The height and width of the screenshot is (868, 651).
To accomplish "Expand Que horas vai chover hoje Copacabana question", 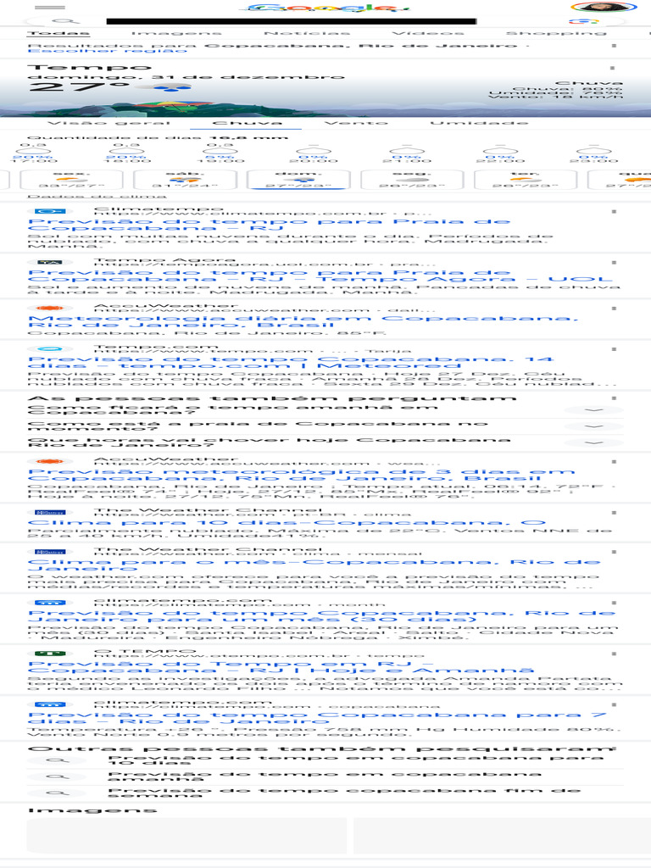I will pos(325,442).
